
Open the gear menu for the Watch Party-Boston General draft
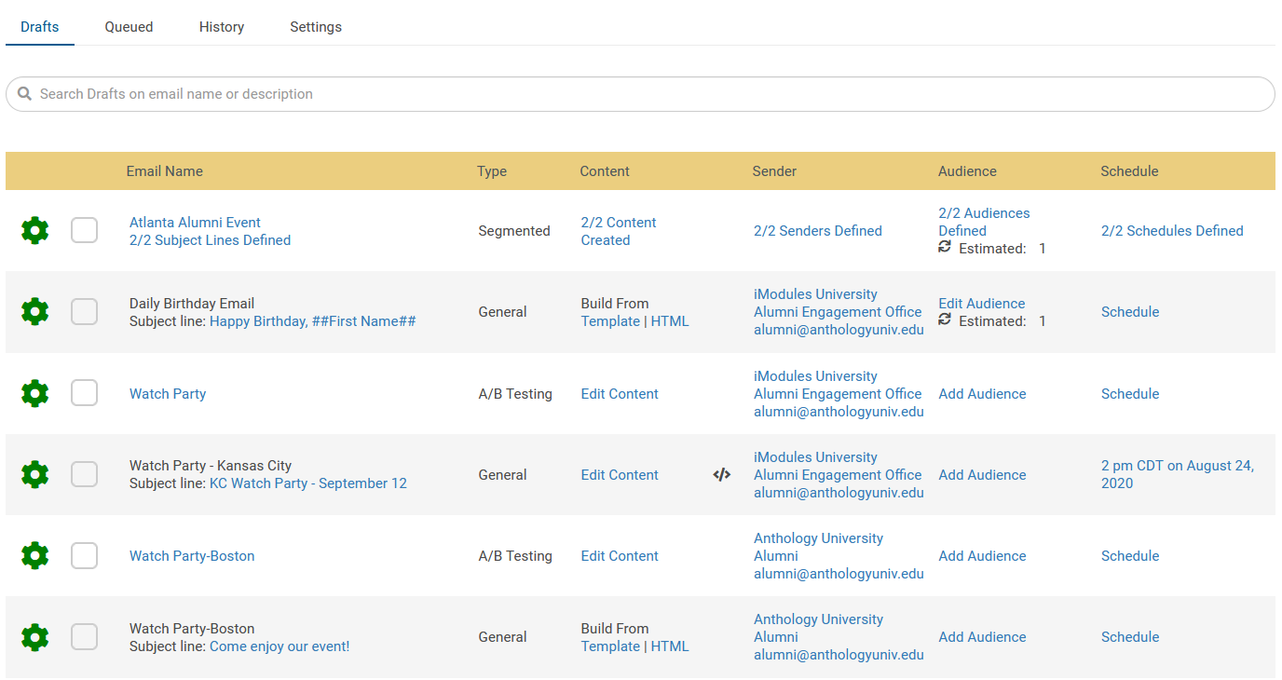34,637
